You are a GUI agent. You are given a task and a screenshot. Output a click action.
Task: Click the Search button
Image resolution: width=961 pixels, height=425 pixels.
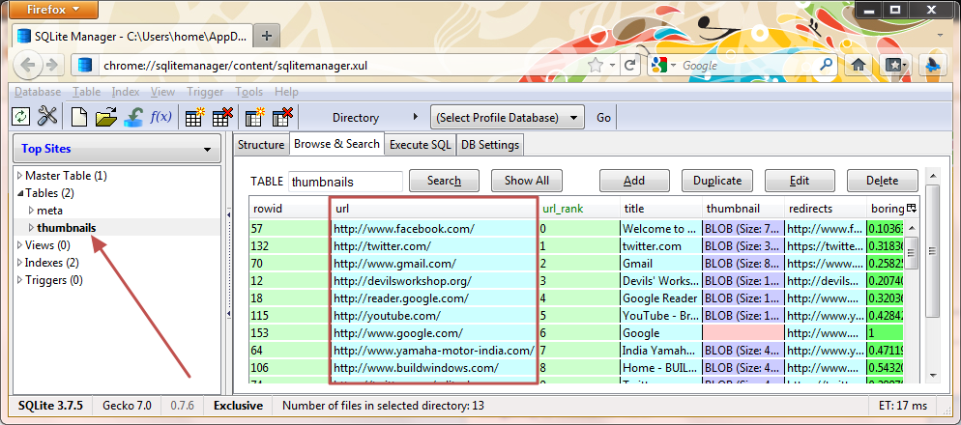click(445, 181)
